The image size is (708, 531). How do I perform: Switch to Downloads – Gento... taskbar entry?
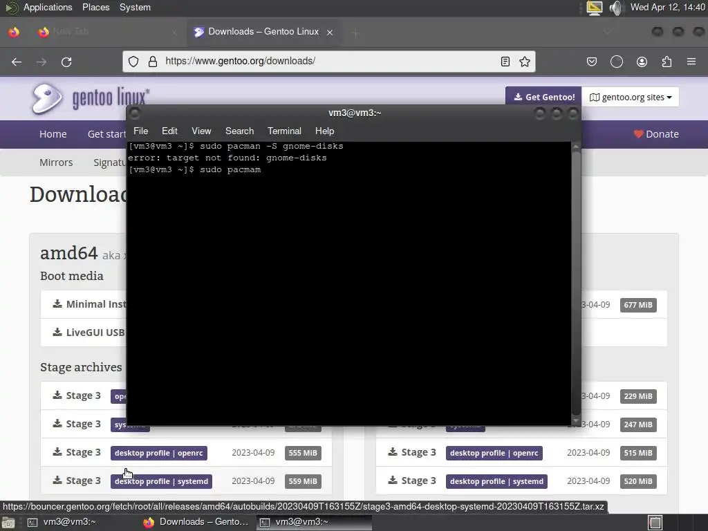tap(196, 522)
